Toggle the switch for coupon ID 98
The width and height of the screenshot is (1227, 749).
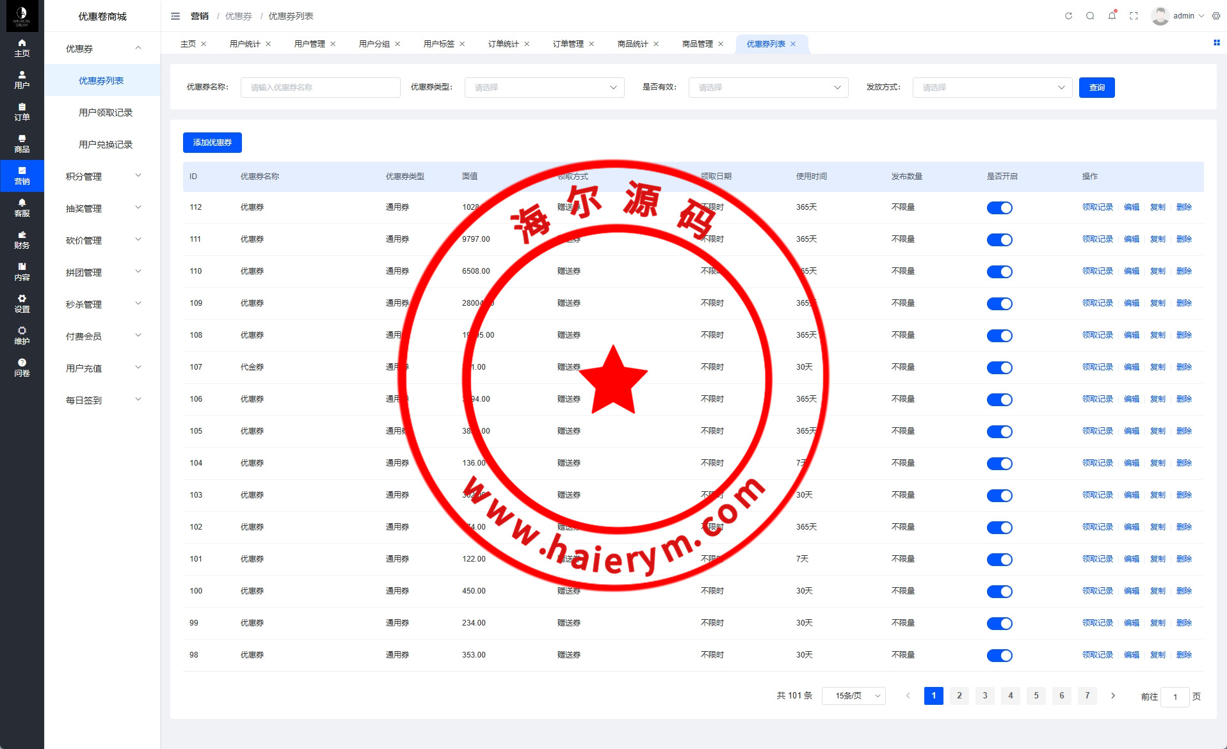[x=999, y=656]
